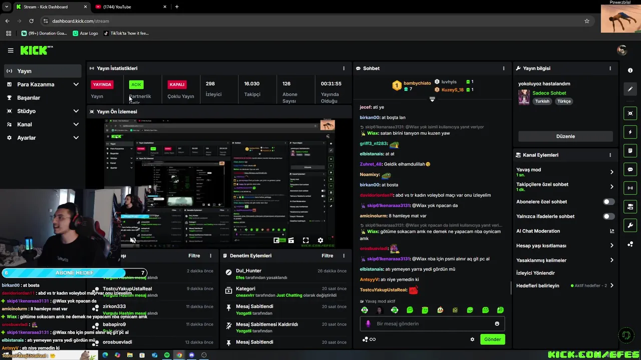Click the purple microphone icon in the chat input
641x360 pixels.
(368, 323)
